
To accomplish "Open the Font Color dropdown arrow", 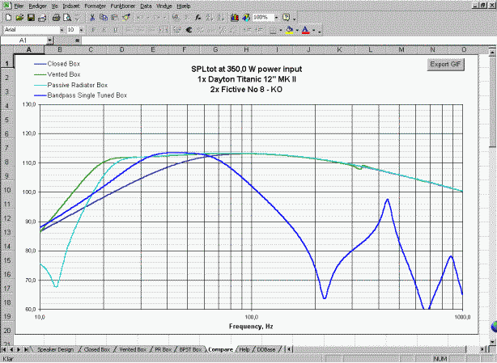I will click(x=313, y=31).
